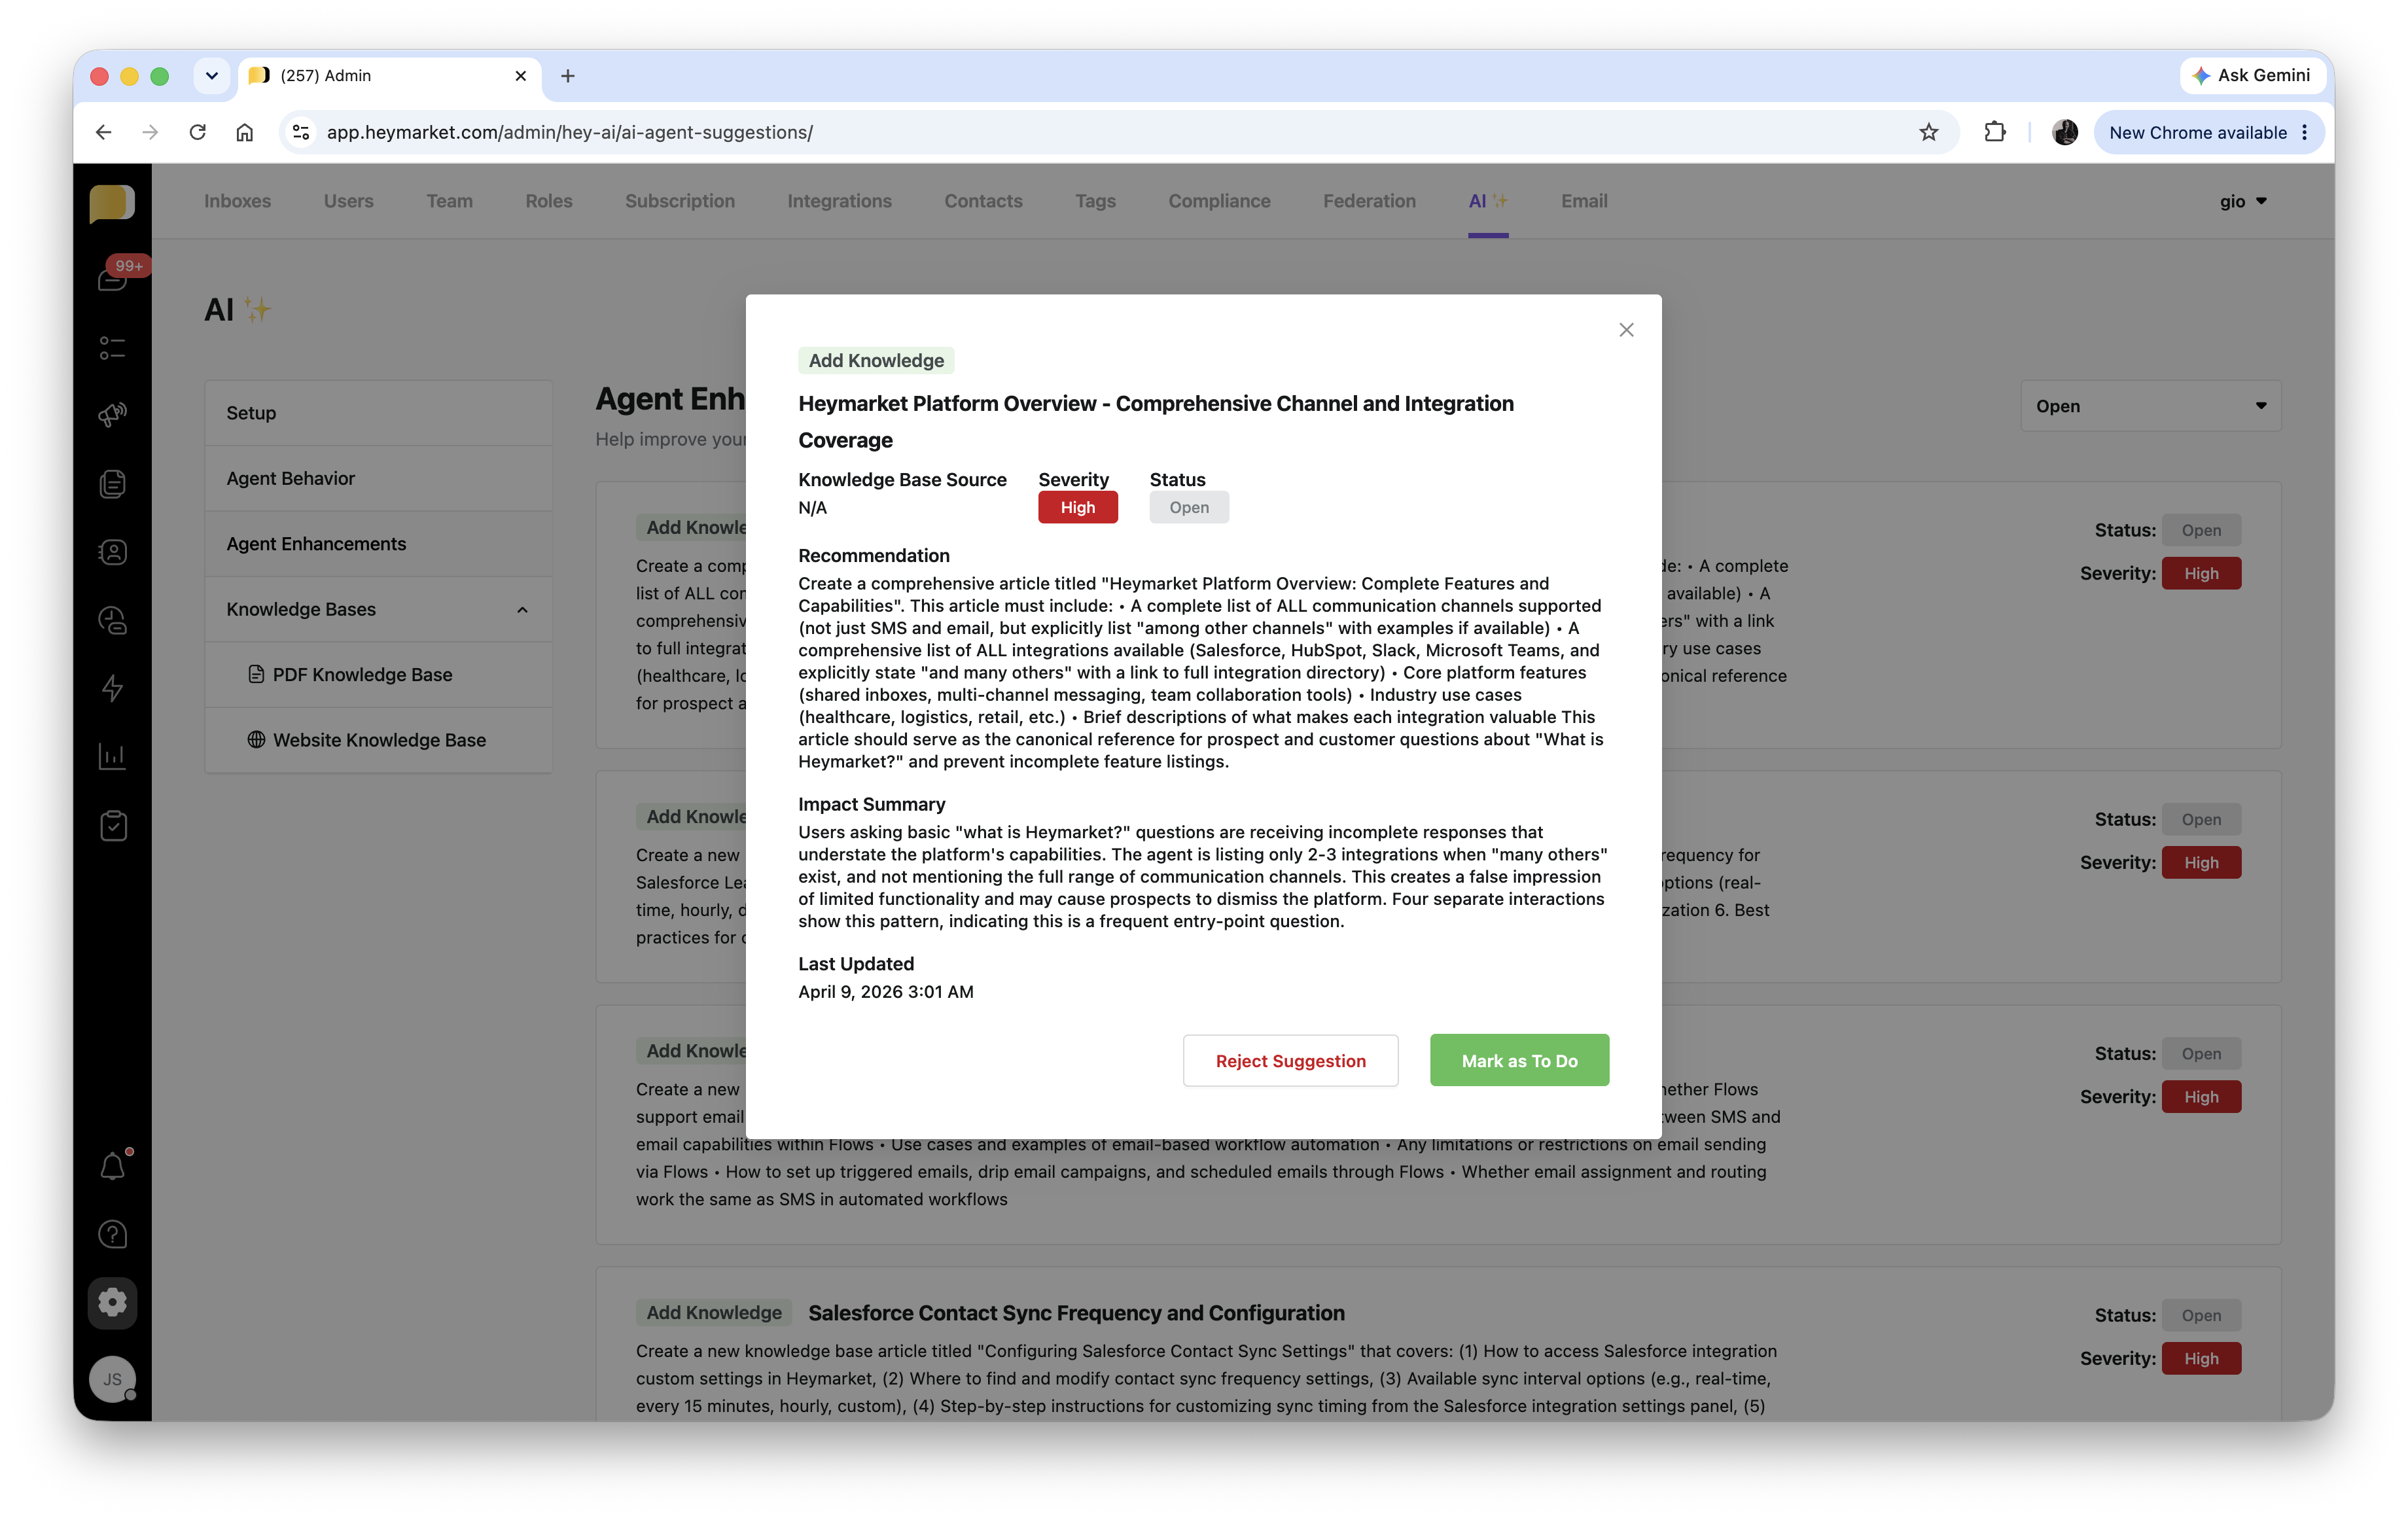Click the Reject Suggestion button
The height and width of the screenshot is (1518, 2408).
click(1290, 1061)
